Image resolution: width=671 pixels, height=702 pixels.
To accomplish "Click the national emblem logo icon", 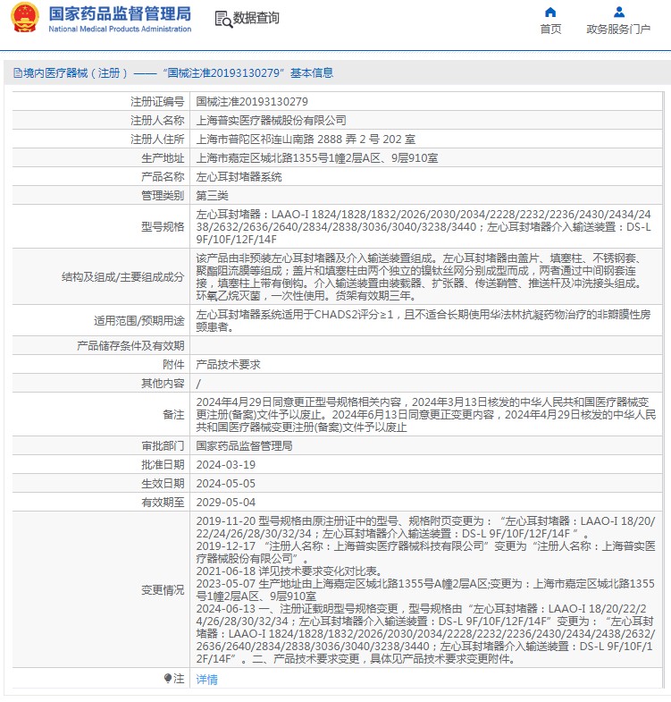I will (25, 18).
